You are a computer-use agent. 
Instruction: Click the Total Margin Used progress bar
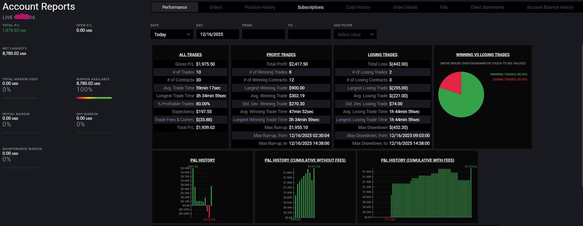[20, 97]
